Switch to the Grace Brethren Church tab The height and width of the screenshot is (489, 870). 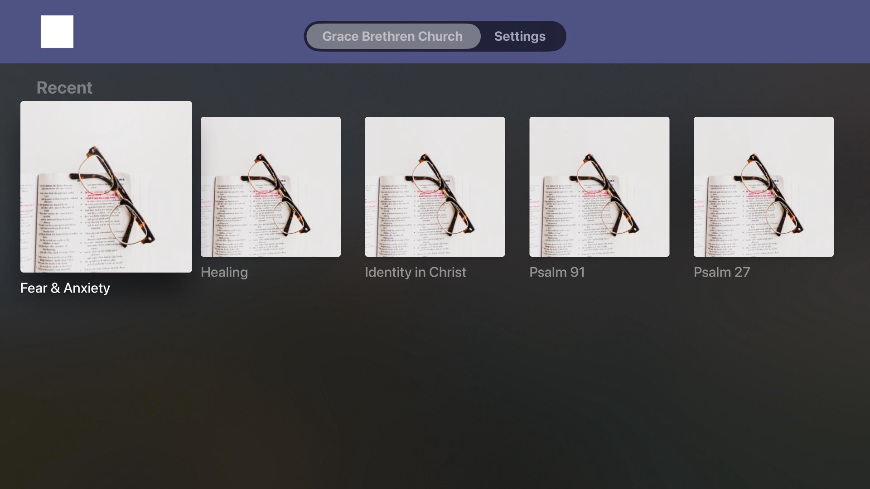pyautogui.click(x=392, y=36)
